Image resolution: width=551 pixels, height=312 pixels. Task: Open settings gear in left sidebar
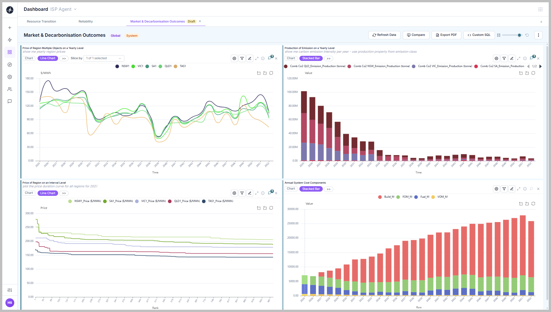pos(10,77)
